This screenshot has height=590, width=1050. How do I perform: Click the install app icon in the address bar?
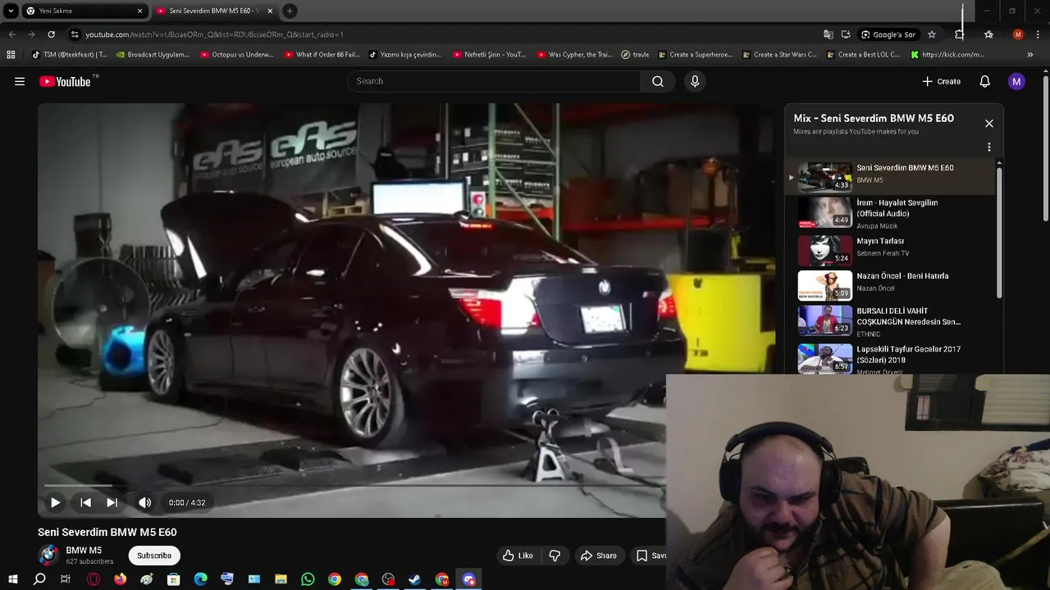coord(846,34)
